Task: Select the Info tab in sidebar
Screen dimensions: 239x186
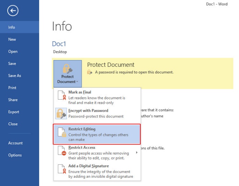Action: tap(19, 27)
